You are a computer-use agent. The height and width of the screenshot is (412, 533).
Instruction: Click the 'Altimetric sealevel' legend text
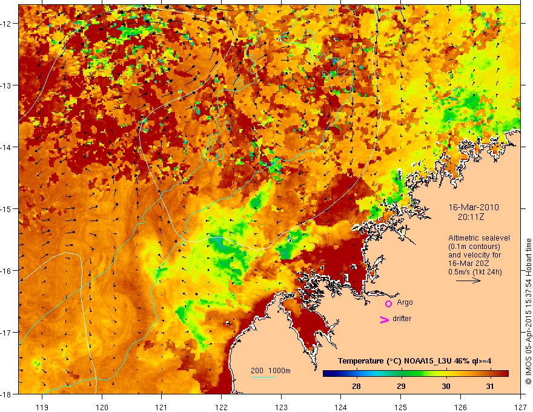point(479,238)
